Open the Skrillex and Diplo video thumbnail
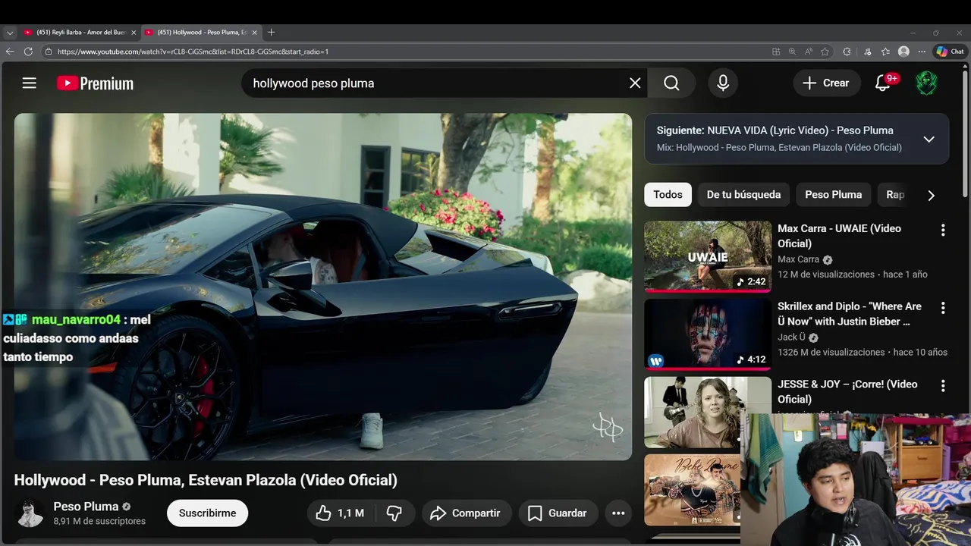The width and height of the screenshot is (971, 546). click(708, 334)
